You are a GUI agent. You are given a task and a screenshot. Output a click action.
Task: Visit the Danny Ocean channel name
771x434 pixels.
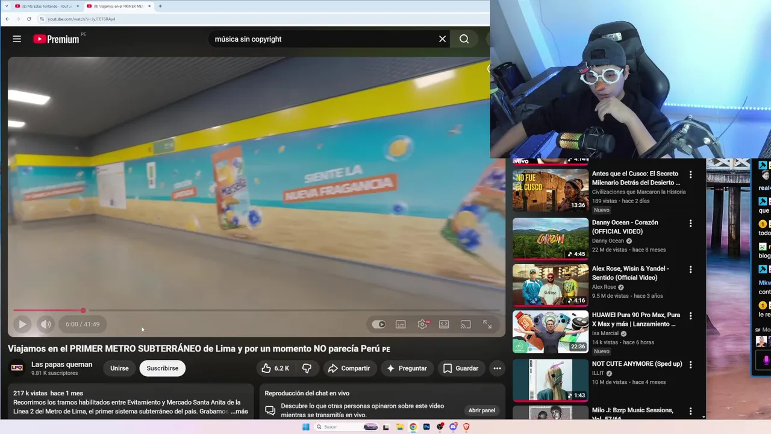click(608, 241)
